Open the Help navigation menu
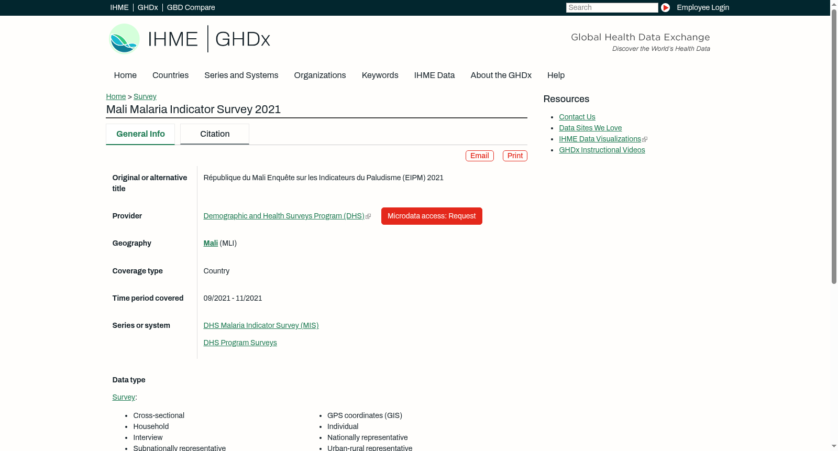The image size is (838, 451). [556, 75]
